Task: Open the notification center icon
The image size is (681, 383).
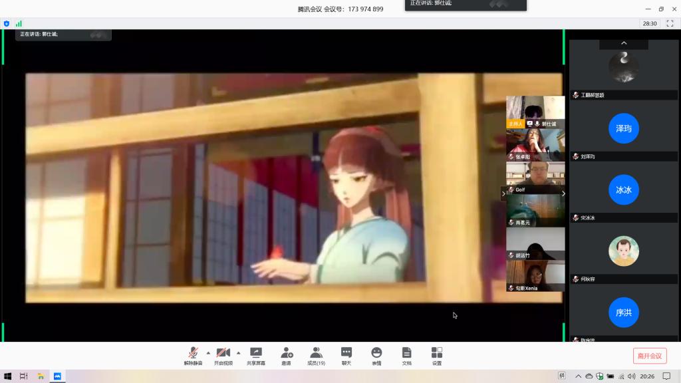Action: pos(666,376)
